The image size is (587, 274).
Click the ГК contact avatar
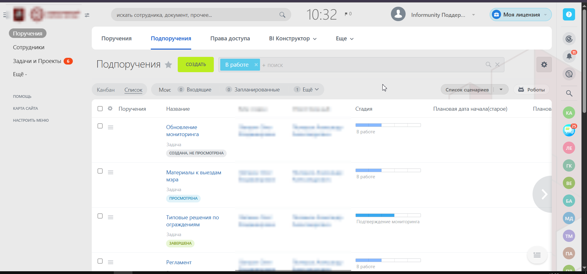coord(569,166)
